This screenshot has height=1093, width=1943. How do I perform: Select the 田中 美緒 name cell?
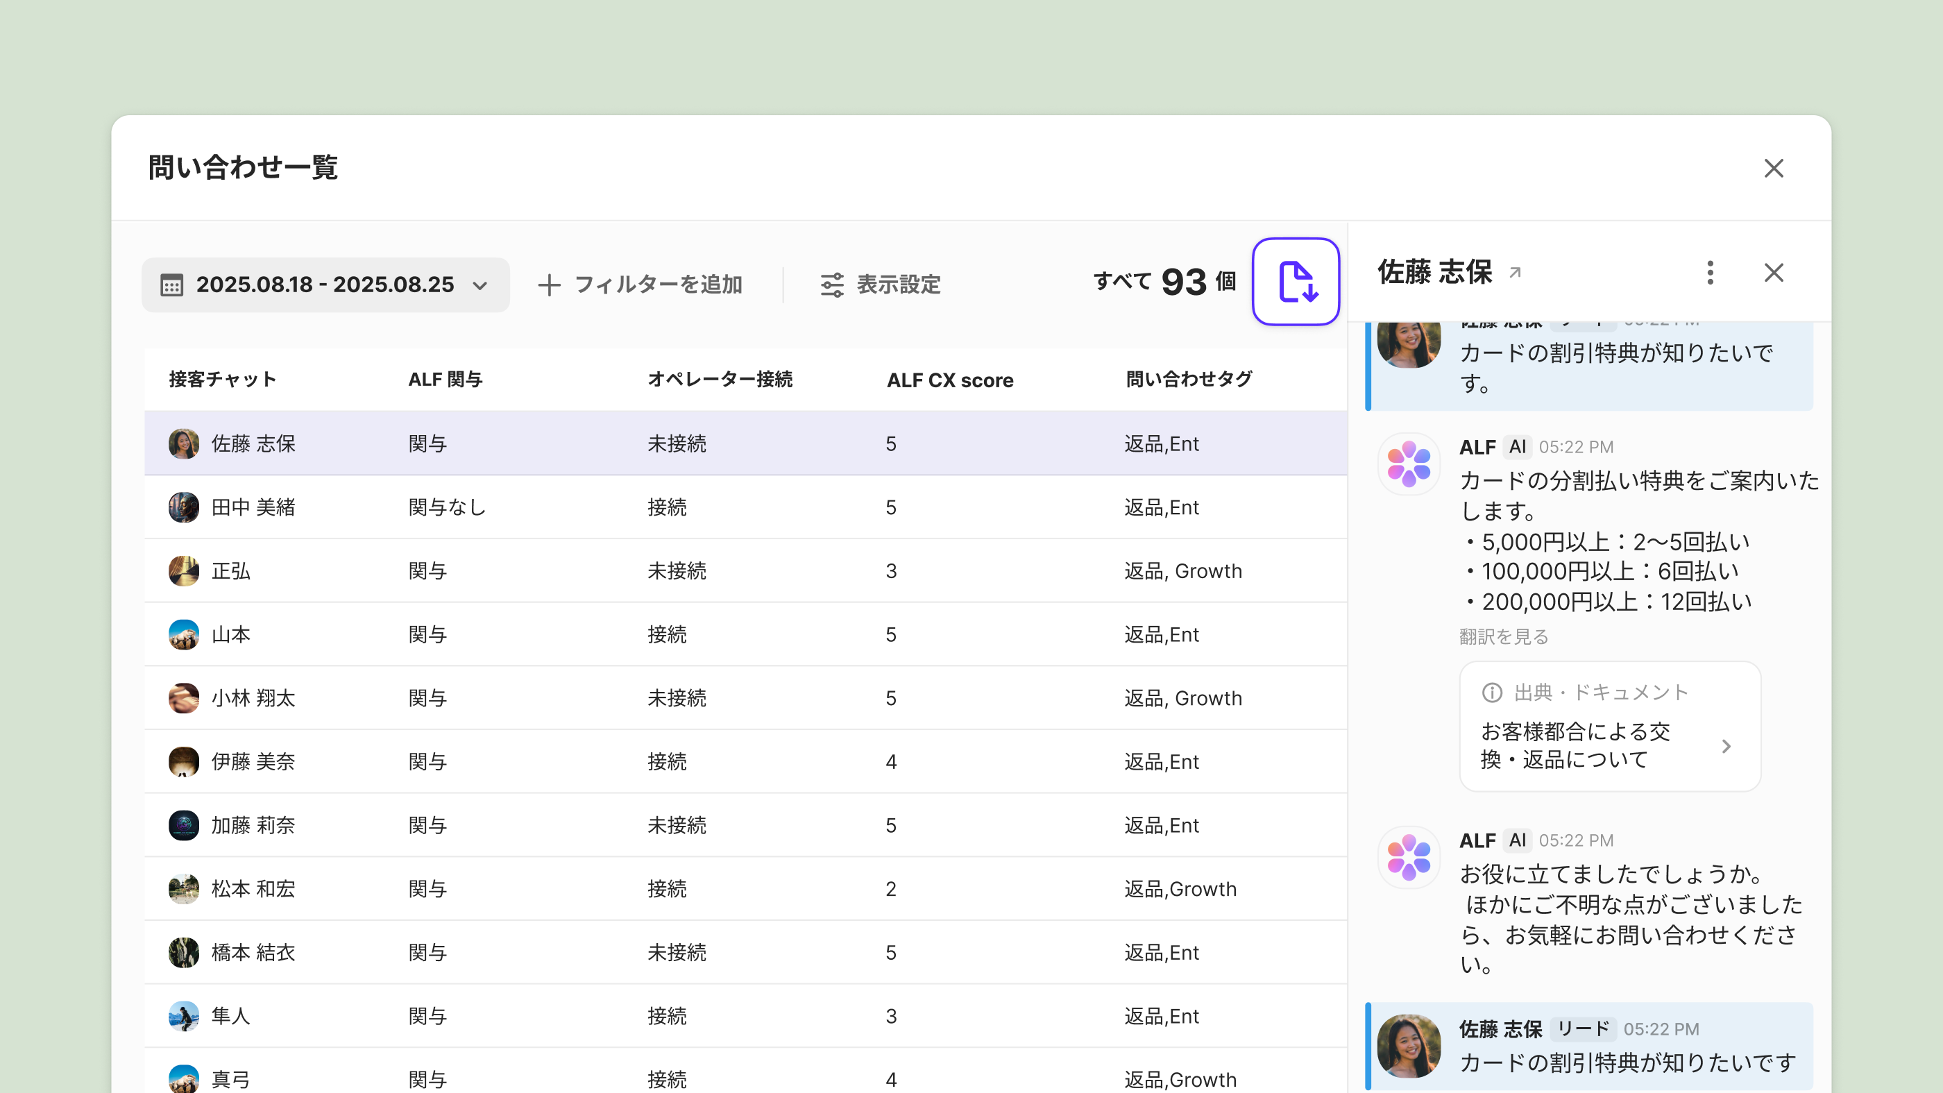tap(253, 507)
